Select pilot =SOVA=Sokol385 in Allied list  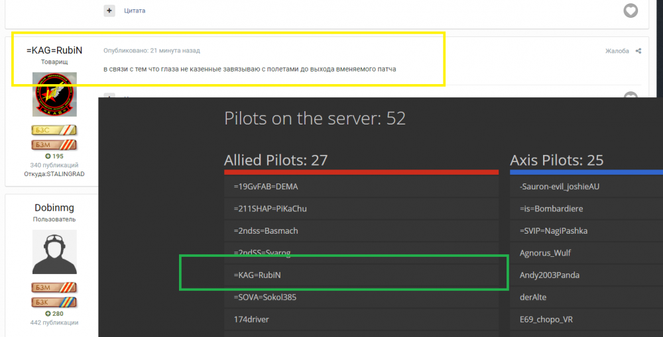[265, 297]
